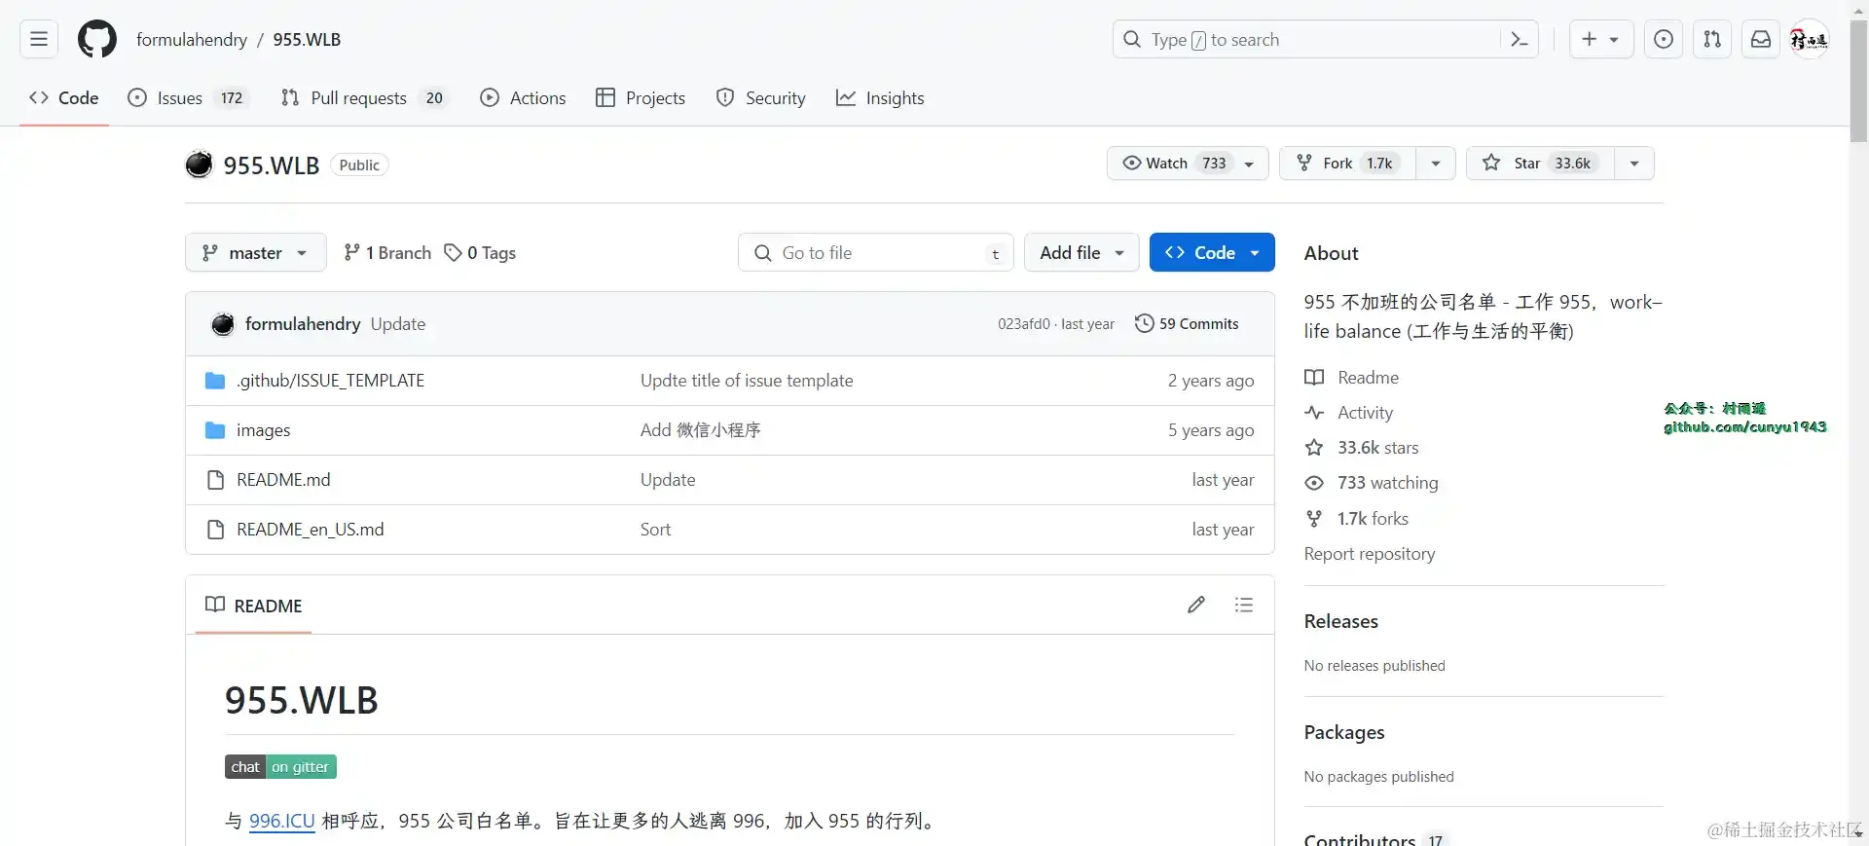Open commit 'Add 微信小程序'
The width and height of the screenshot is (1869, 846).
click(700, 430)
